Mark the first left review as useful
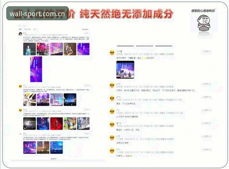Viewport: 229px width, 169px height. tap(86, 33)
